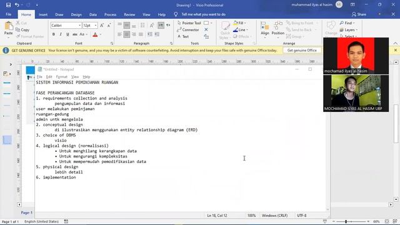Click the Bullets list icon

tap(142, 25)
